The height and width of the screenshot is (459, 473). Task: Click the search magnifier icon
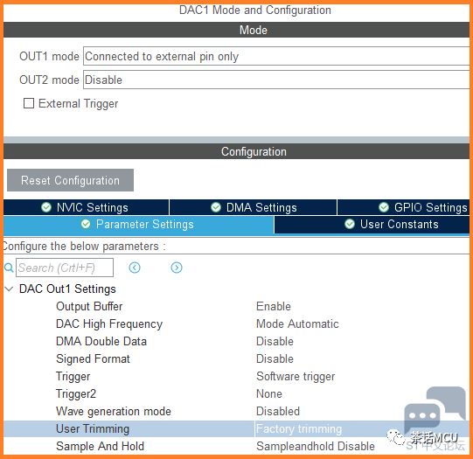(x=9, y=268)
